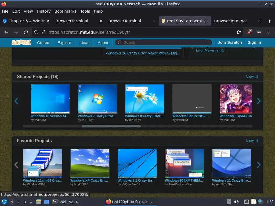Viewport: 275px width, 206px height.
Task: Click the network monitor tray icon
Action: [x=247, y=202]
